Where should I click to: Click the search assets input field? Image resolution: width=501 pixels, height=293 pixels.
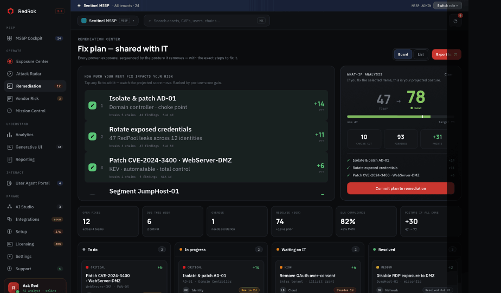(207, 21)
